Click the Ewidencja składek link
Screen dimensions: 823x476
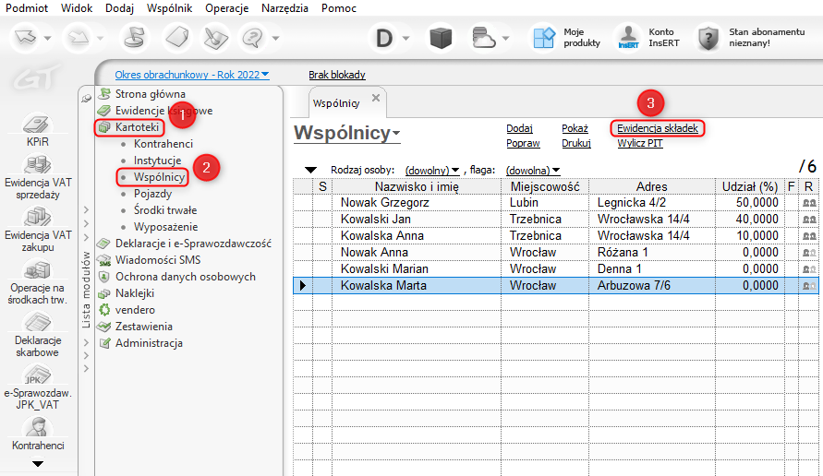(x=658, y=128)
